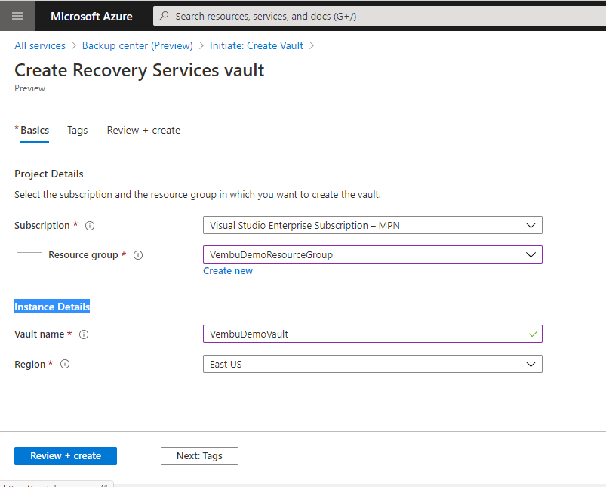Click the Create Recovery Services vault title
This screenshot has height=487, width=606.
click(x=140, y=70)
